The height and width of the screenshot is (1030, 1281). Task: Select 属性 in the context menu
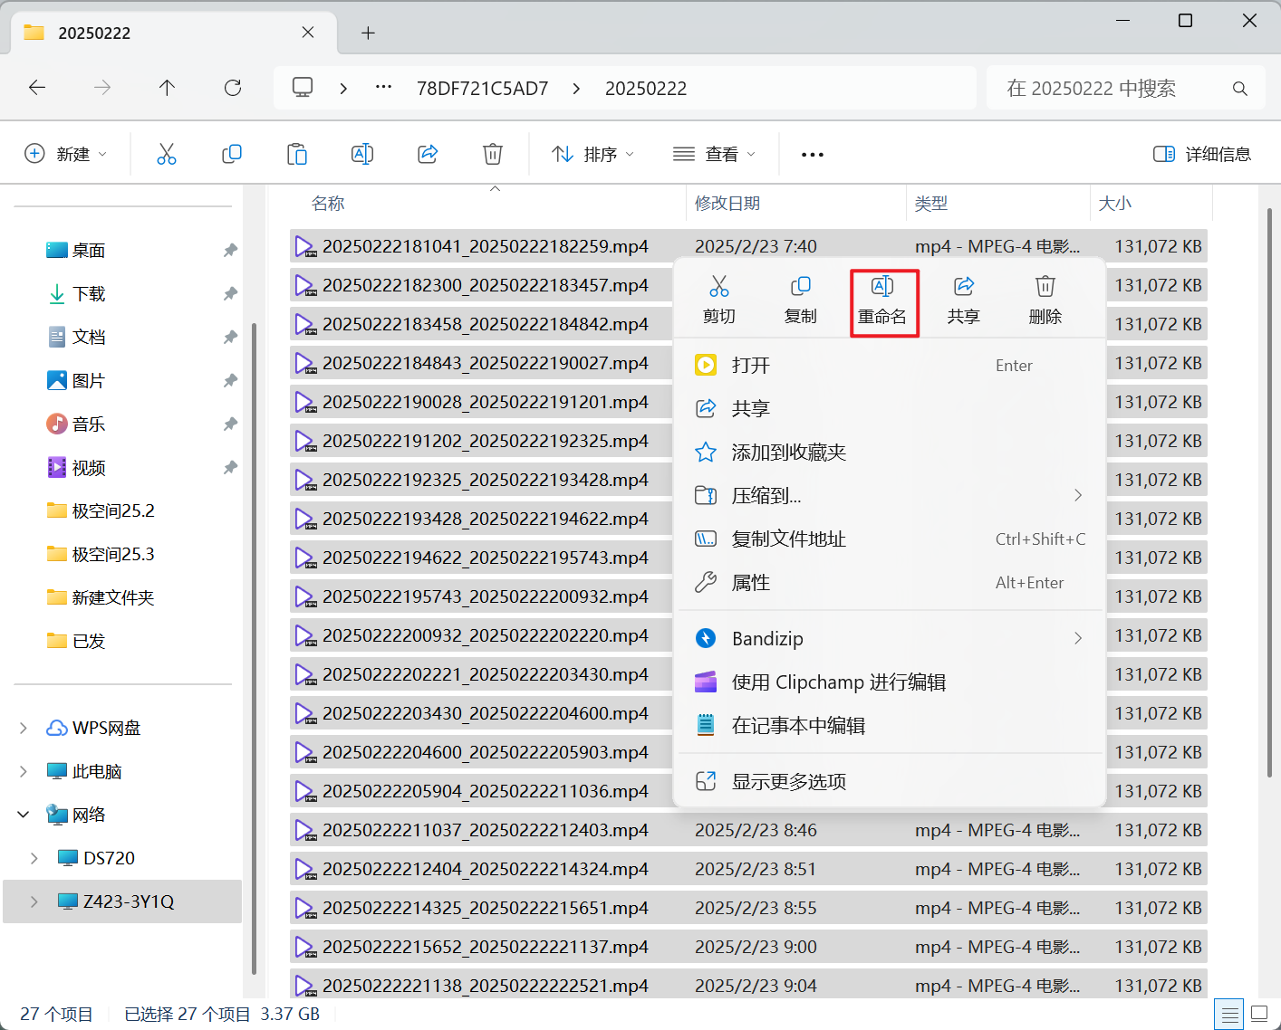tap(890, 583)
